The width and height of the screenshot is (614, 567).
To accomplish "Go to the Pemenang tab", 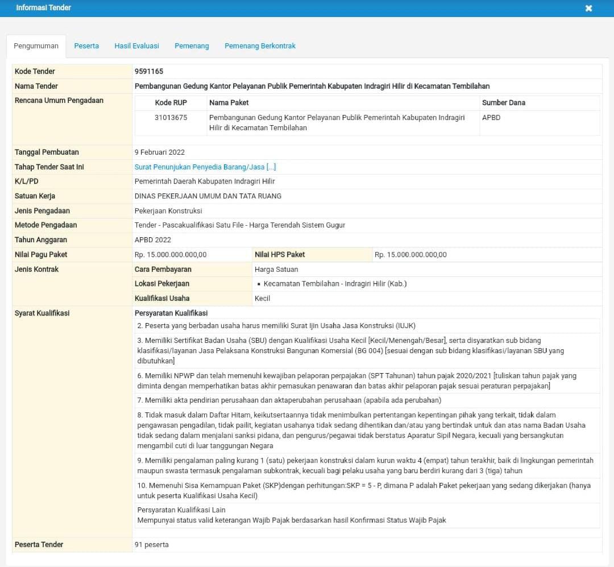I will (x=192, y=46).
